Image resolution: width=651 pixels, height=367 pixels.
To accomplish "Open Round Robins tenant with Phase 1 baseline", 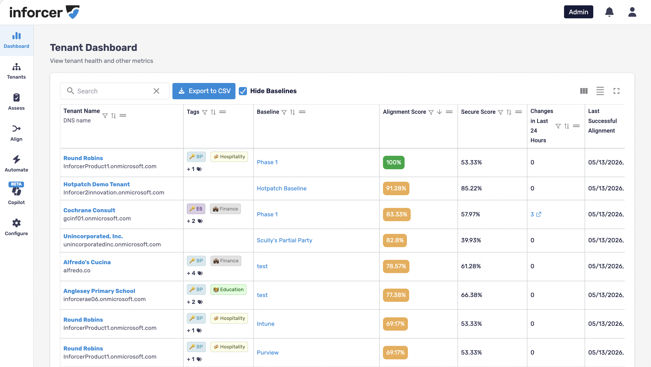I will click(83, 158).
